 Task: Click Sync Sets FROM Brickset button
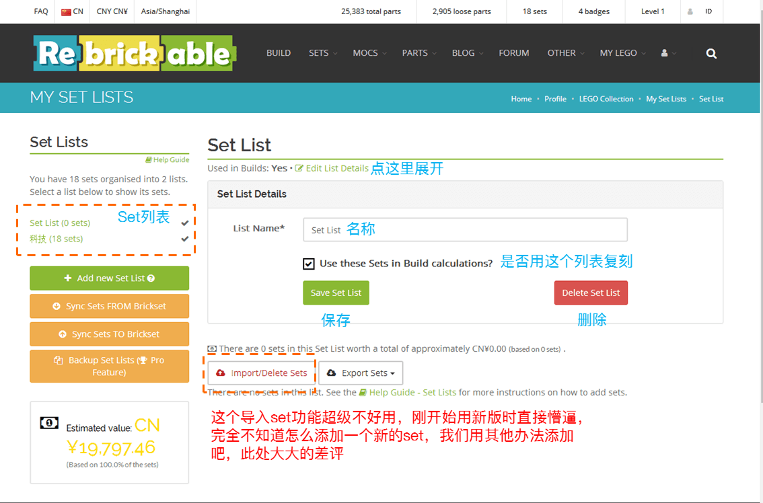[x=110, y=306]
